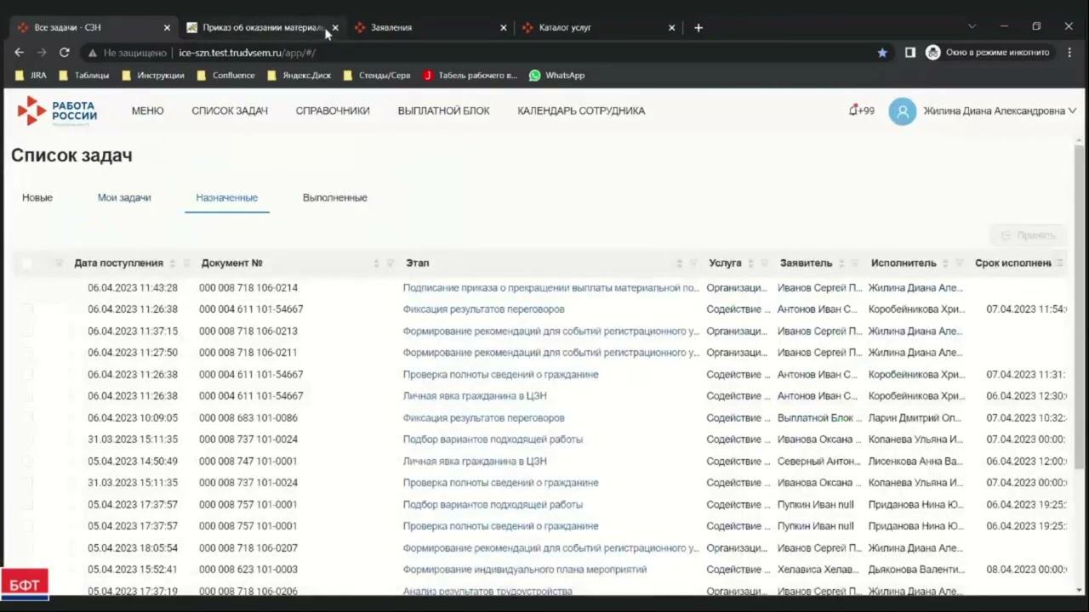This screenshot has width=1089, height=612.
Task: Open Фиксация результатов переговоров for 000 008 683 101-0086
Action: point(483,418)
